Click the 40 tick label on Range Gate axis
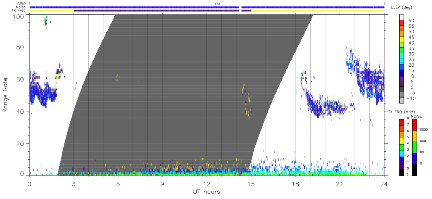Viewport: 432px width, 199px height. 20,111
